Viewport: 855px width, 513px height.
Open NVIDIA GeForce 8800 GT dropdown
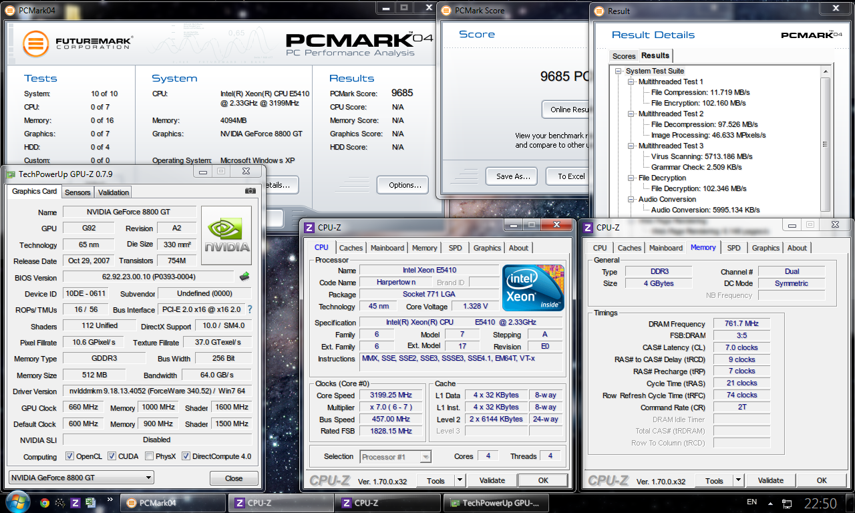[81, 478]
